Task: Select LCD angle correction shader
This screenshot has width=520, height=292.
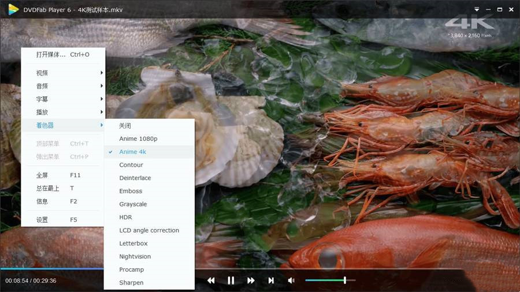Action: 149,230
